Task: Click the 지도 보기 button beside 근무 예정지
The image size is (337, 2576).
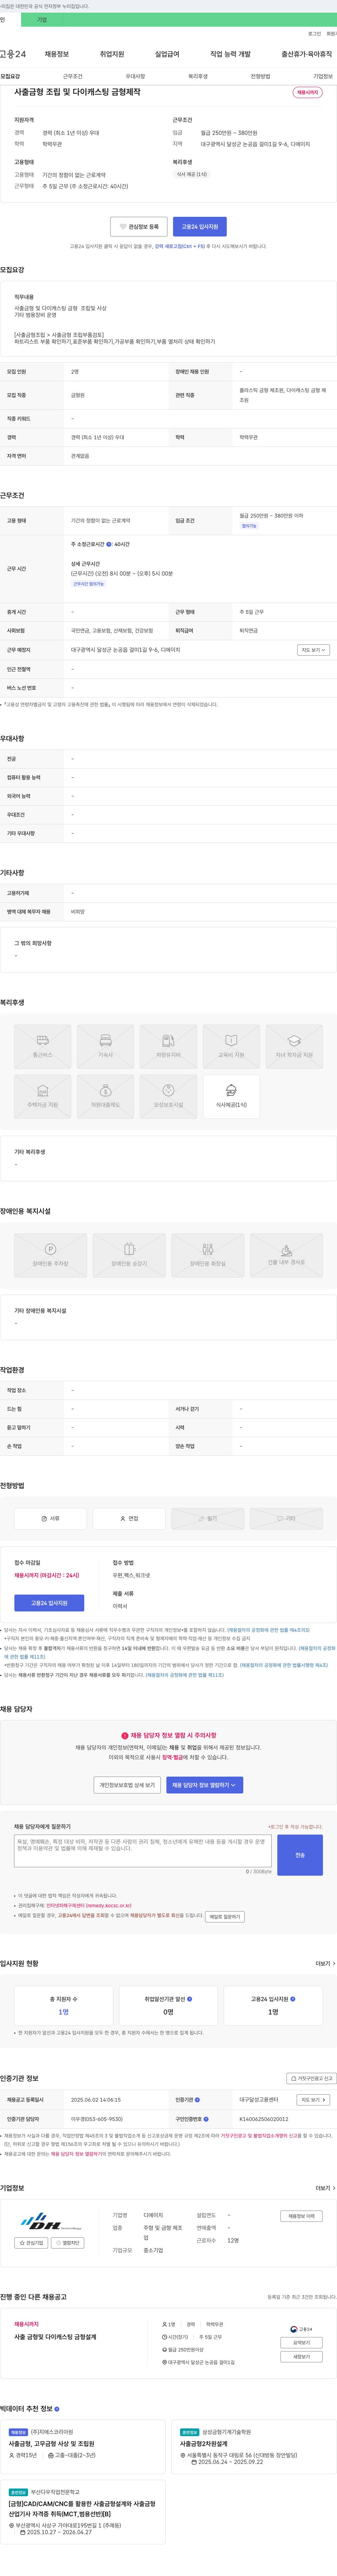Action: [313, 650]
